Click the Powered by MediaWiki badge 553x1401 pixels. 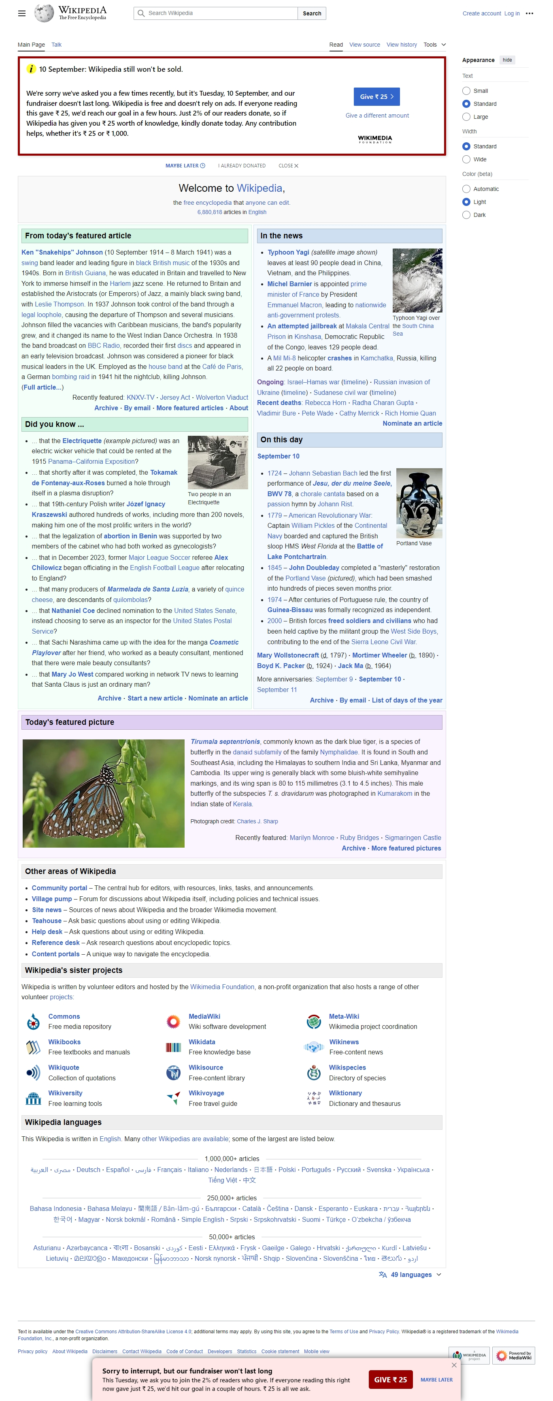tap(514, 1355)
